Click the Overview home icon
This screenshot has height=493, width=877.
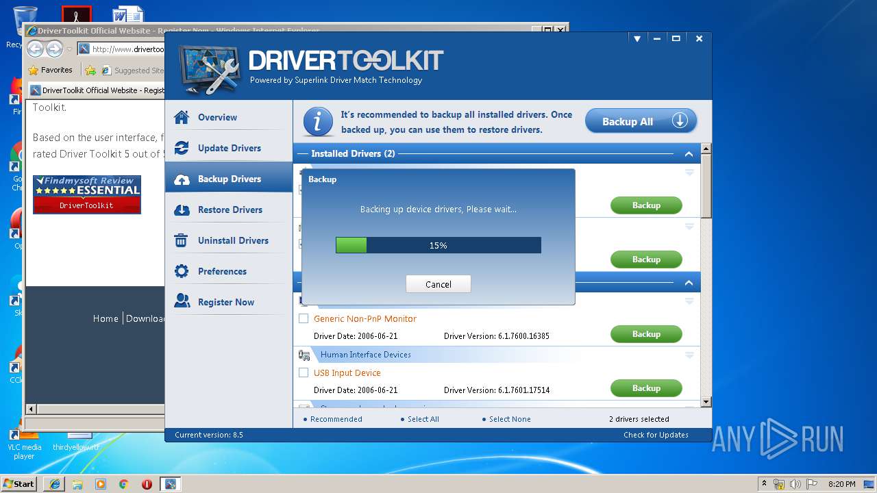click(x=182, y=117)
